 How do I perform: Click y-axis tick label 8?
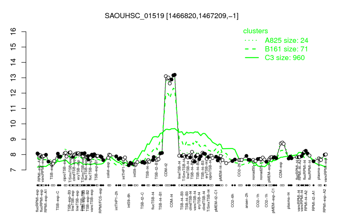pyautogui.click(x=14, y=155)
